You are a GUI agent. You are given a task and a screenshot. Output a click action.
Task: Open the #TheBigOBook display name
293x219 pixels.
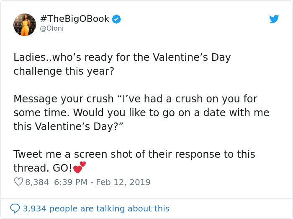coord(75,19)
